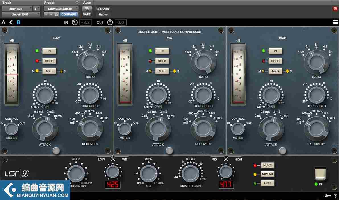
Task: Select settings slot A
Action: click(x=3, y=22)
